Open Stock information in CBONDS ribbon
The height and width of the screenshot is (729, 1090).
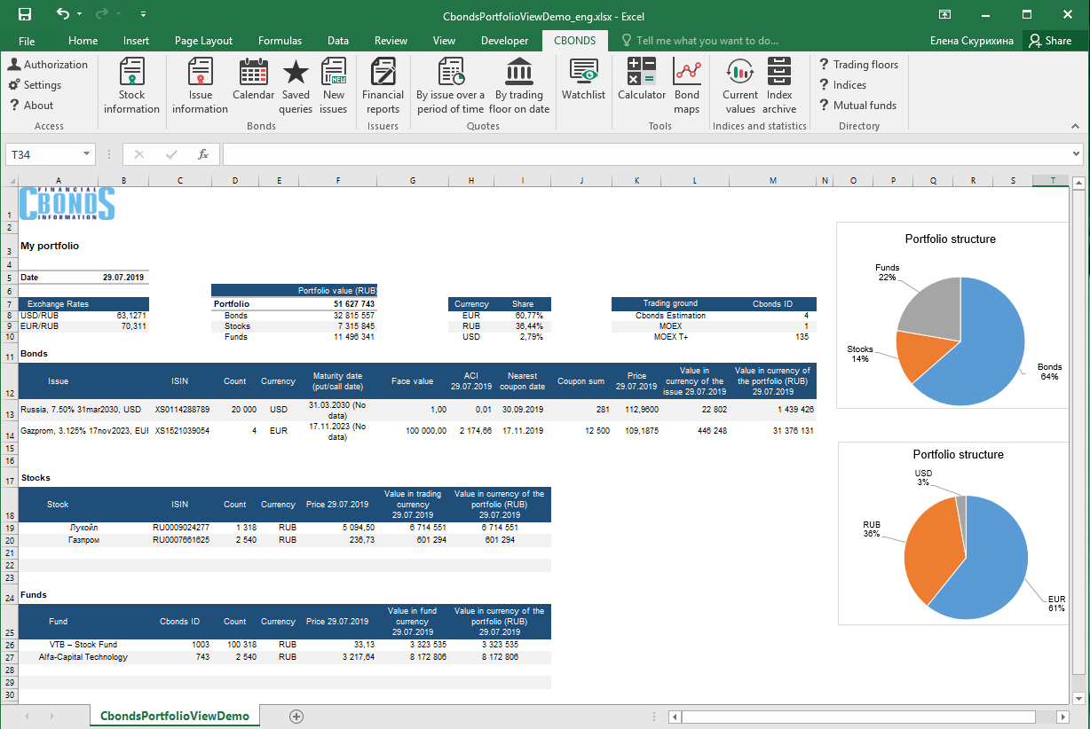pyautogui.click(x=131, y=86)
